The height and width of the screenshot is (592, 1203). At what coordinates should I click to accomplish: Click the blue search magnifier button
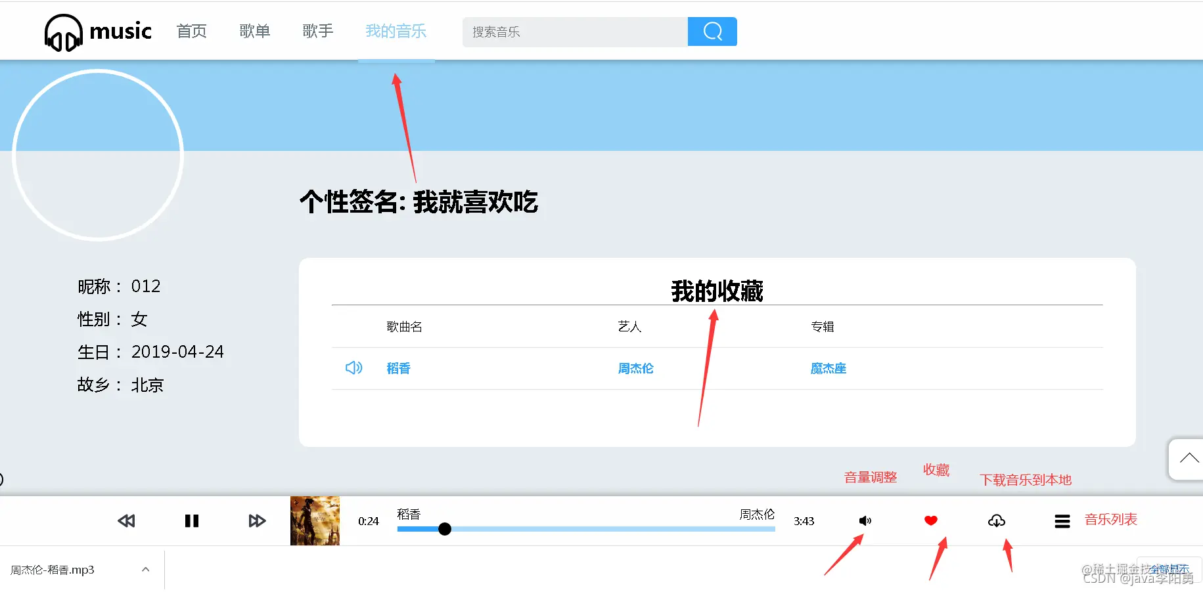click(712, 32)
